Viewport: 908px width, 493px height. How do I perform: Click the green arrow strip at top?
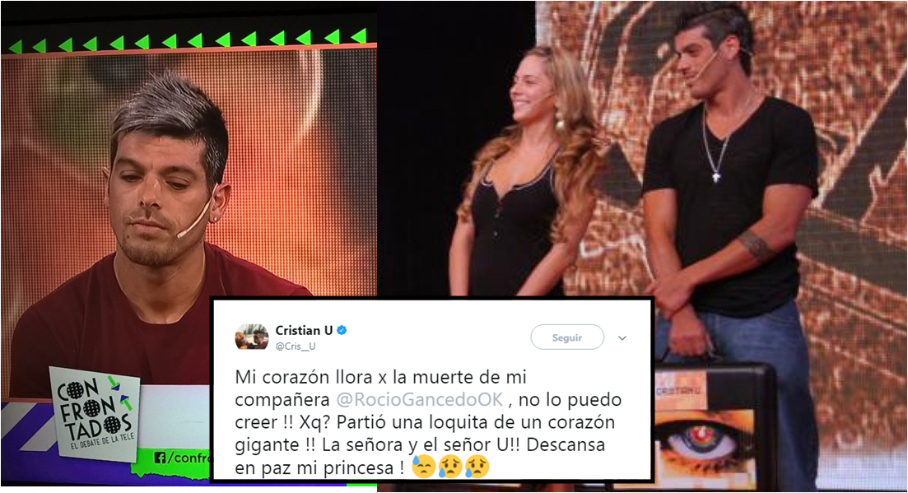tap(189, 41)
